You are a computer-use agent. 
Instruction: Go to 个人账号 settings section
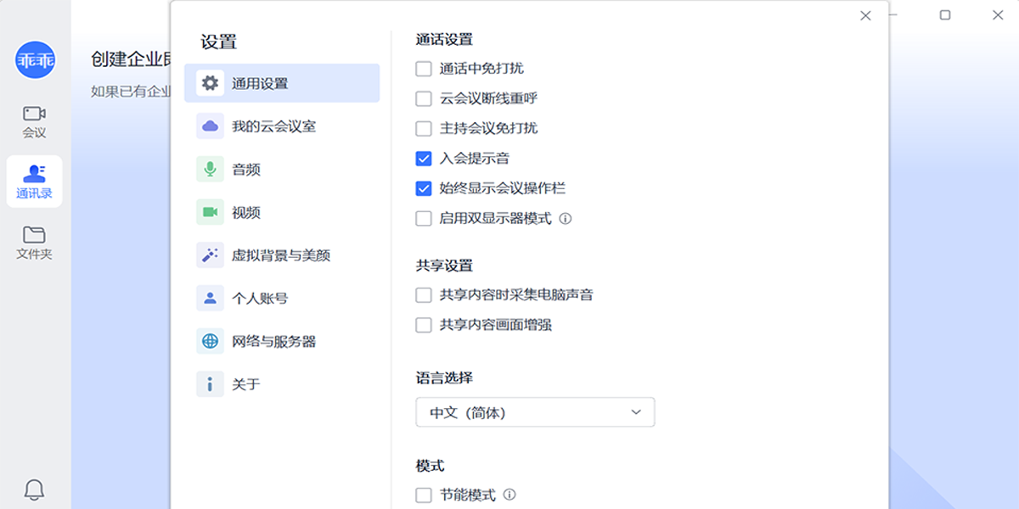point(282,298)
